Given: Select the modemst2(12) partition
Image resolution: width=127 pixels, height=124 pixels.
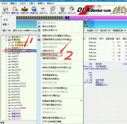Looking at the screenshot, I should point(18,86).
